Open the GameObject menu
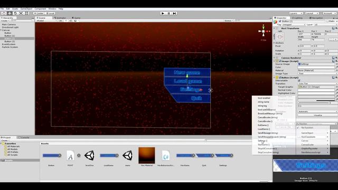This screenshot has width=338, height=190. (26, 9)
